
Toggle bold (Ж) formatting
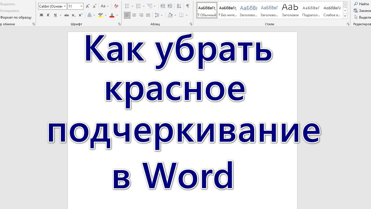coord(41,15)
